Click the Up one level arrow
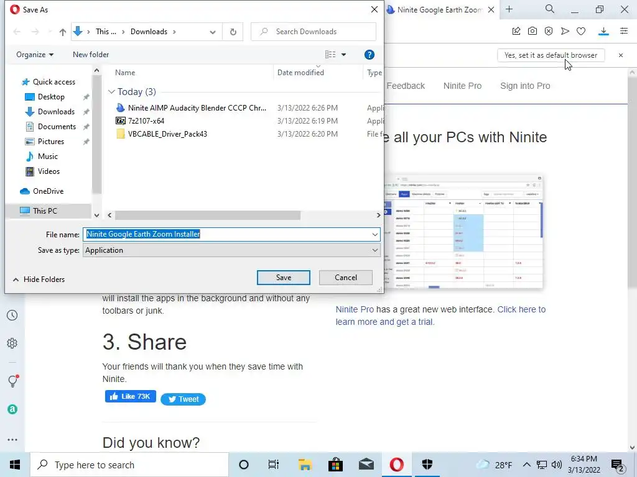Screen dimensions: 637x477 point(63,32)
